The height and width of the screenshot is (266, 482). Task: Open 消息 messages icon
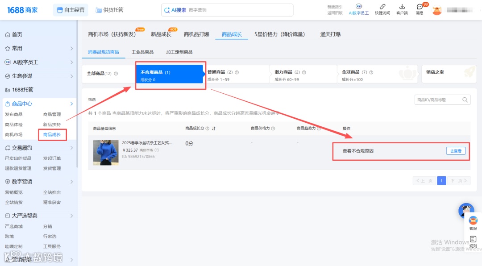[x=420, y=6]
